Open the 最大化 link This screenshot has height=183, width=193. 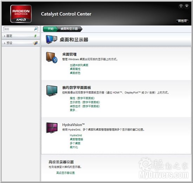pos(74,147)
